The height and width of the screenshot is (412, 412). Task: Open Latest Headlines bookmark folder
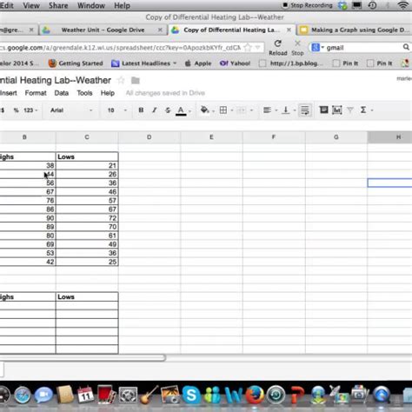(144, 63)
